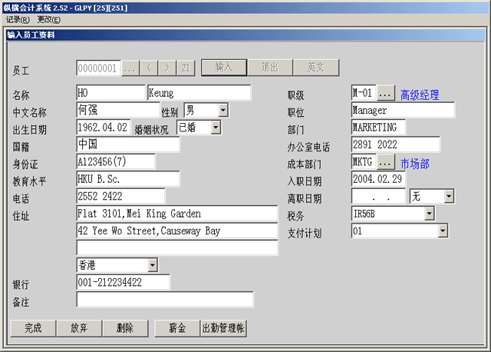
Task: Open grade lookup ellipsis next to M-01
Action: (x=385, y=93)
